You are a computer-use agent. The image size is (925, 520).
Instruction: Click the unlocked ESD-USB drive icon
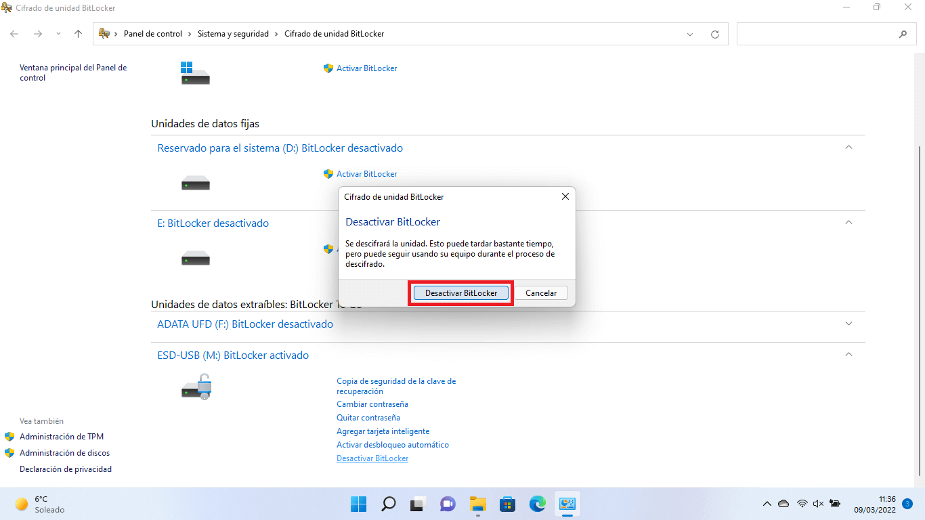point(197,387)
